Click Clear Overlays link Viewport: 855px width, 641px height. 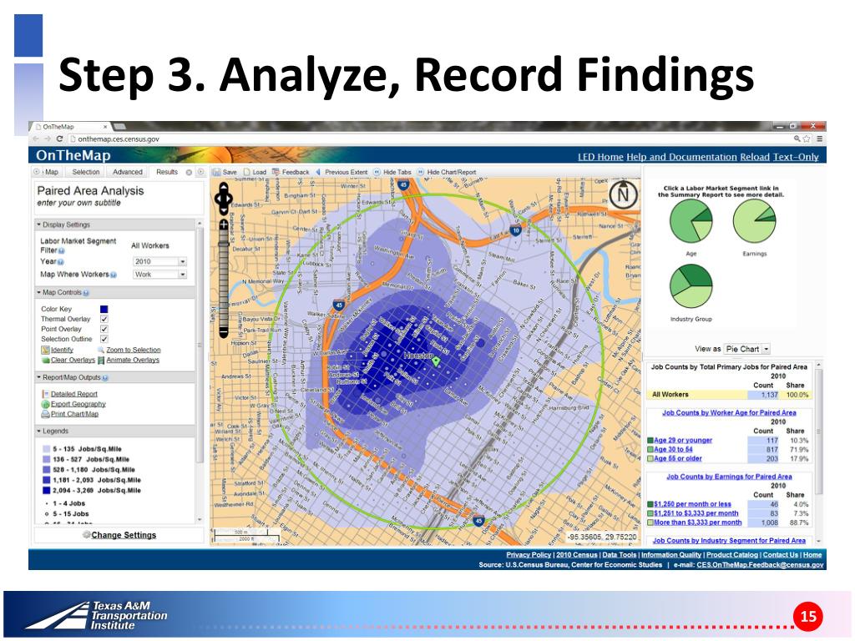(73, 361)
